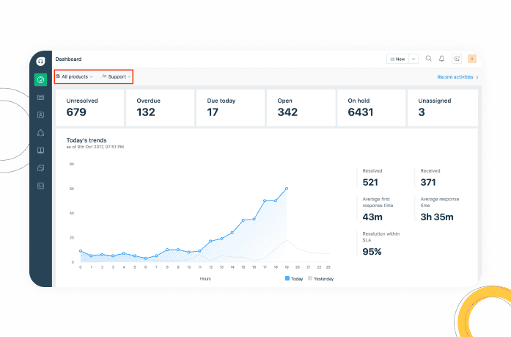Open the Open 342 card
The height and width of the screenshot is (337, 511).
tap(301, 108)
